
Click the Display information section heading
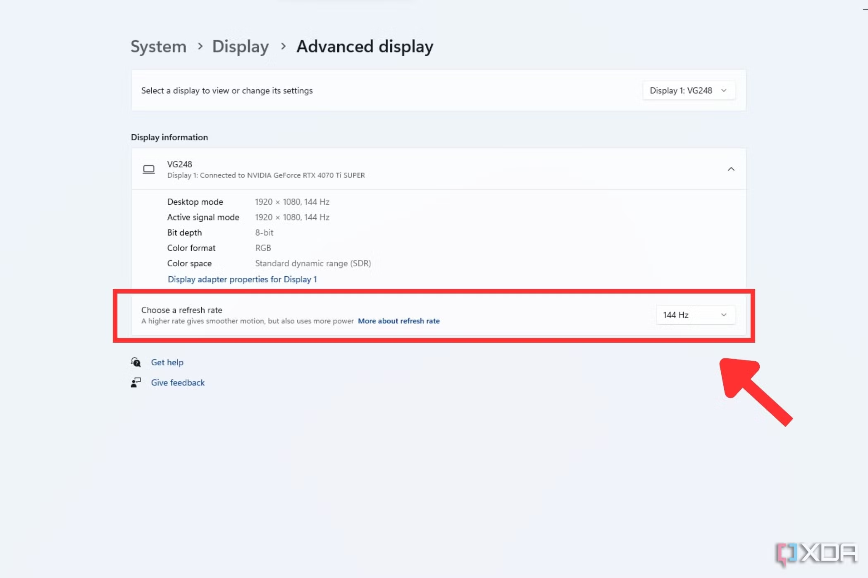pos(169,137)
